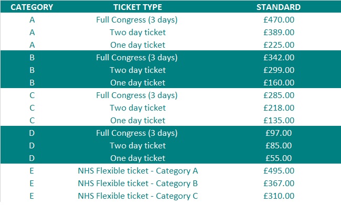
Task: Click the £495.00 price cell
Action: (279, 171)
